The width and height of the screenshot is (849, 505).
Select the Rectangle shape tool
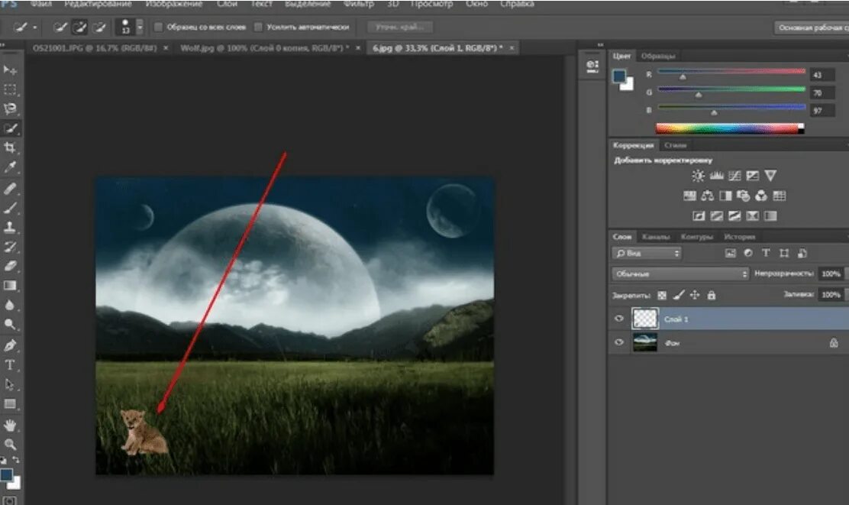(x=10, y=404)
